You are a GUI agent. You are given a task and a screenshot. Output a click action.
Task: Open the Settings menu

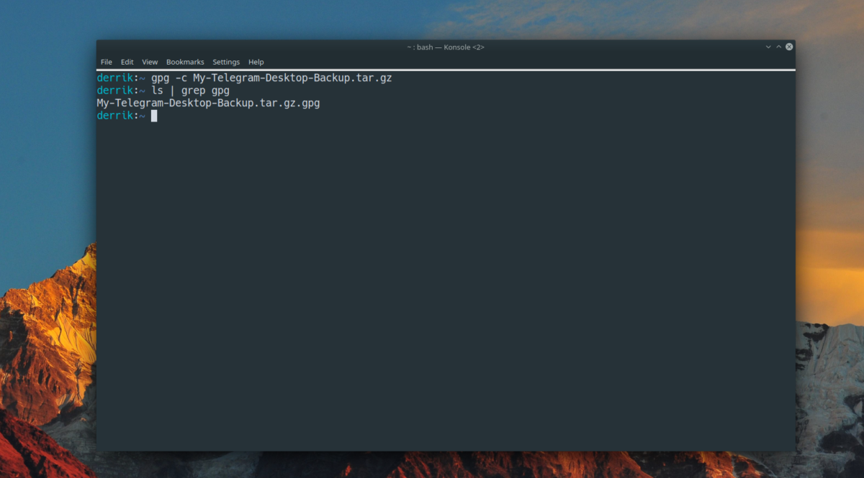coord(226,62)
